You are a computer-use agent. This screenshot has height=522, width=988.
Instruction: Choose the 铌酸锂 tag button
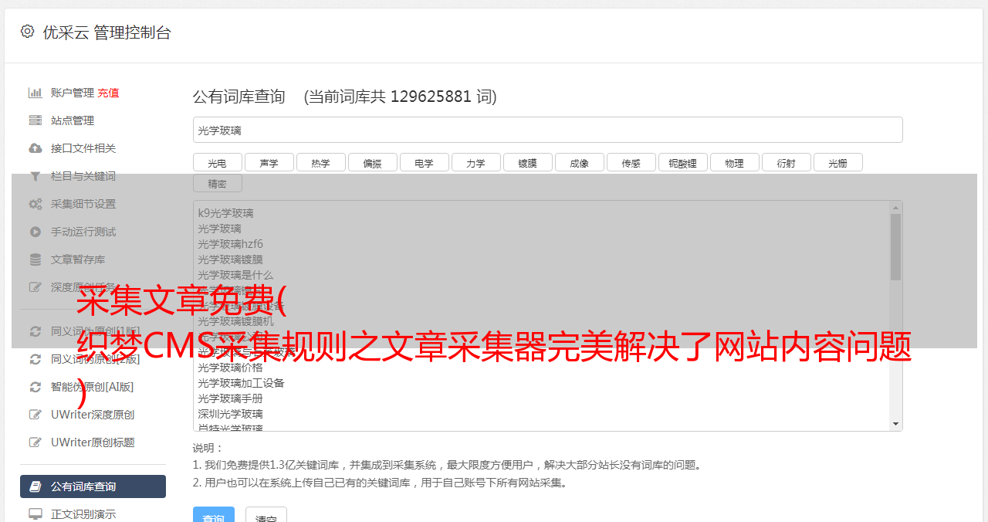point(682,162)
